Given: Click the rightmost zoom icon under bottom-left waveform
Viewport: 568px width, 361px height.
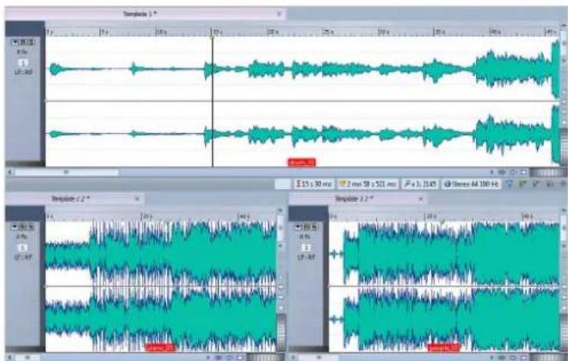Looking at the screenshot, I should coord(240,358).
